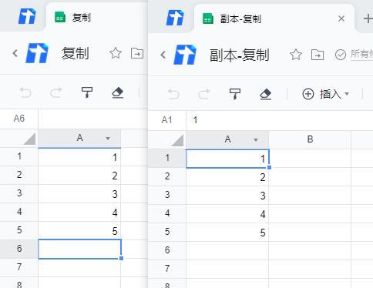Screen dimensions: 373x288
Task: Go back using arrow in 复制 window
Action: click(x=15, y=53)
